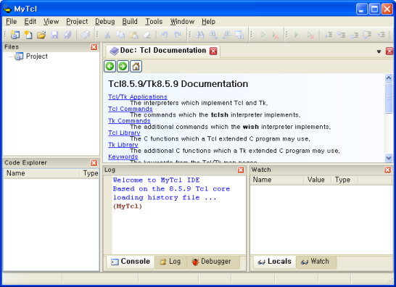Open the Tcl Commands link
Screen dimensions: 396x287
131,109
